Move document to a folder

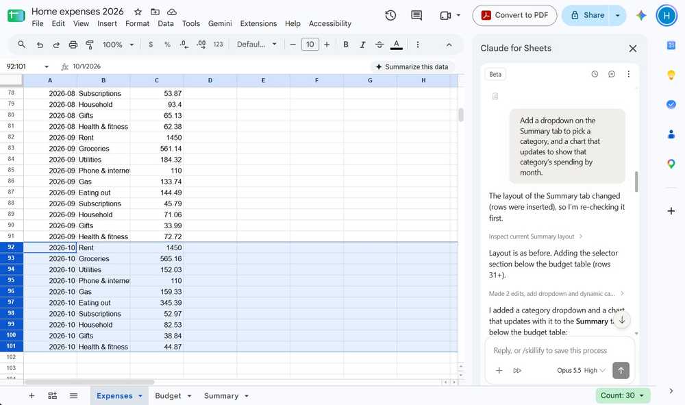coord(155,12)
